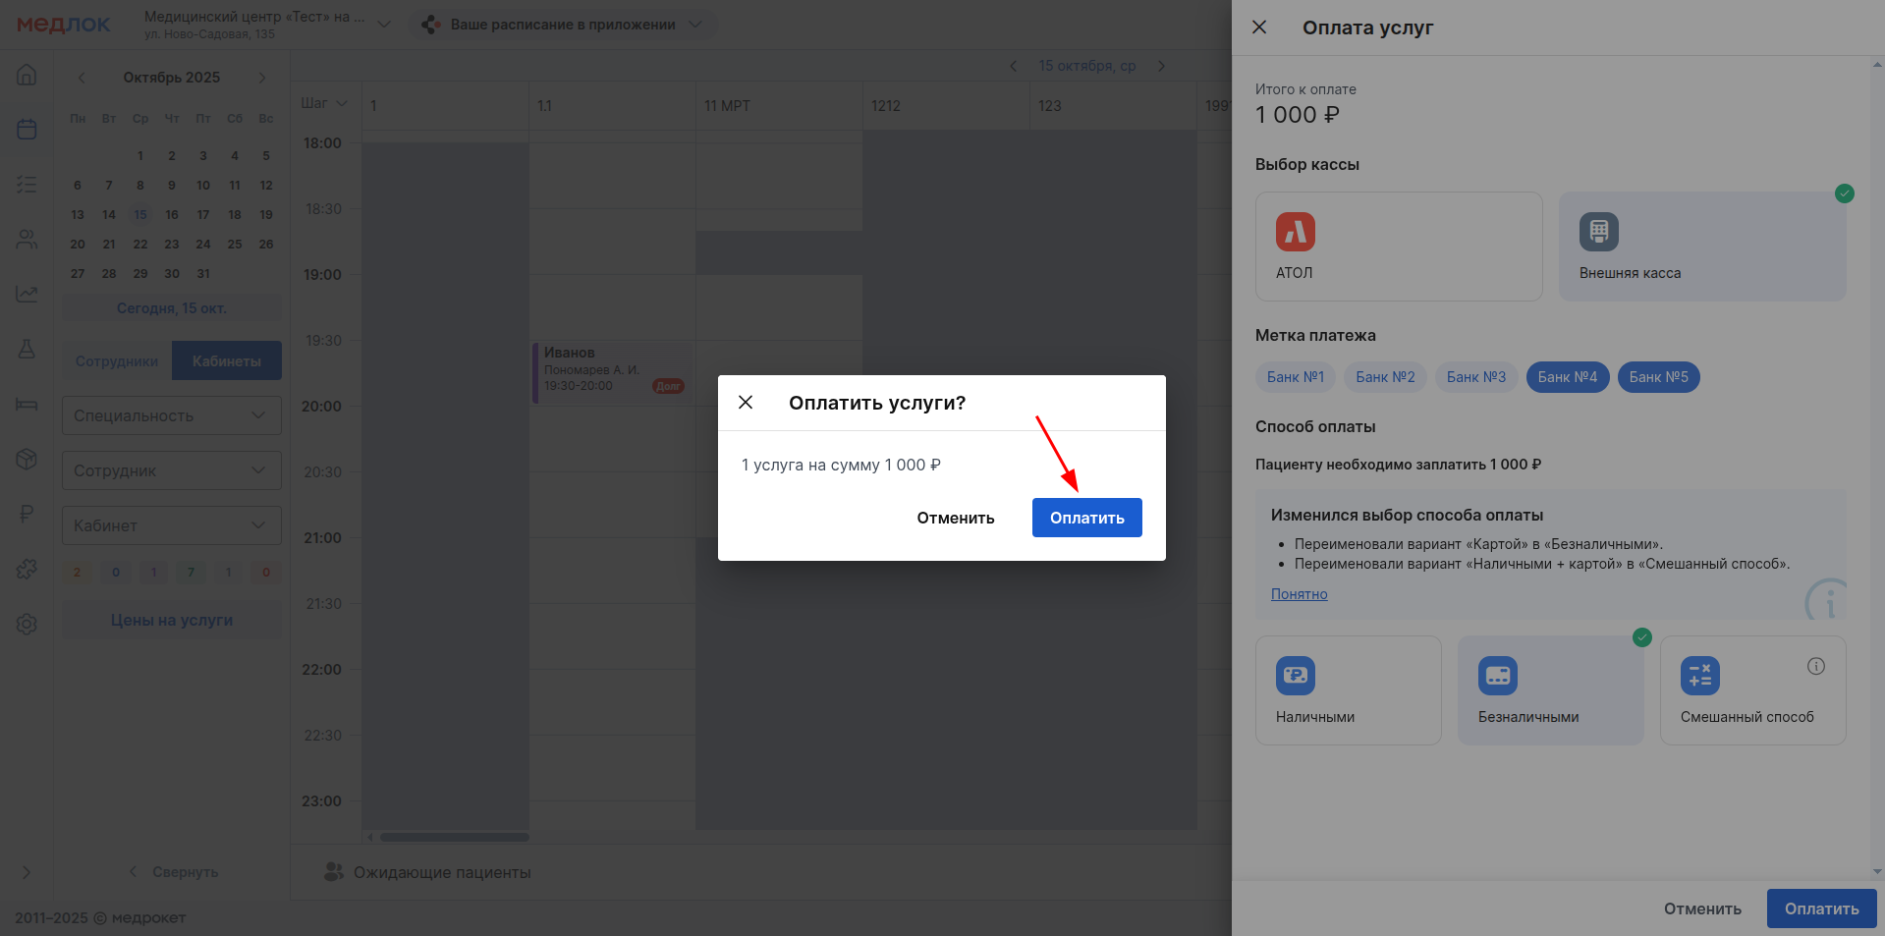Open the Кабинет dropdown
This screenshot has width=1885, height=936.
click(x=171, y=525)
